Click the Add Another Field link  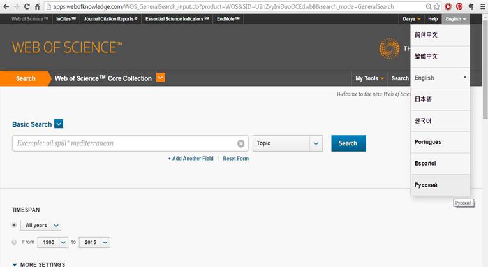click(x=191, y=158)
